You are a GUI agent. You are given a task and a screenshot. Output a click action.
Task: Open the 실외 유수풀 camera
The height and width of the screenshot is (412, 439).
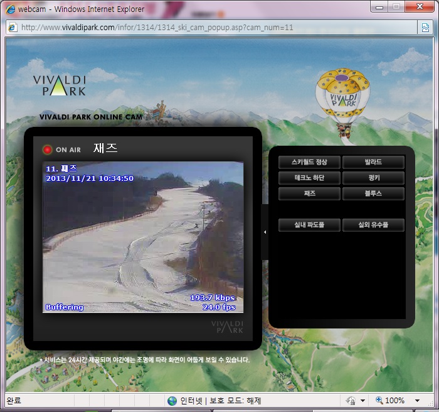(x=373, y=225)
